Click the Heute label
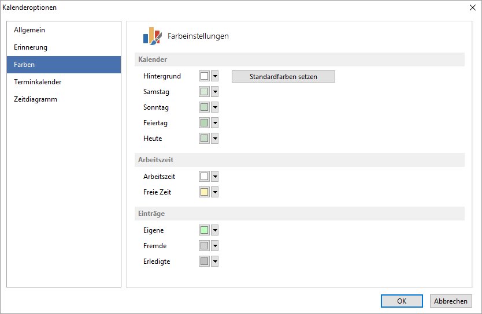Viewport: 482px width, 314px height. click(153, 139)
